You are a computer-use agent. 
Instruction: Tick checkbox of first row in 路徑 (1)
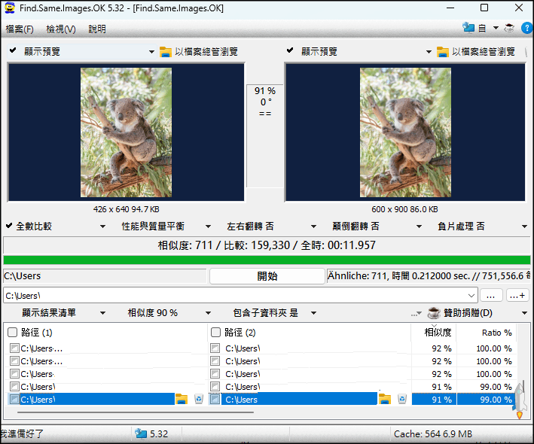[15, 348]
